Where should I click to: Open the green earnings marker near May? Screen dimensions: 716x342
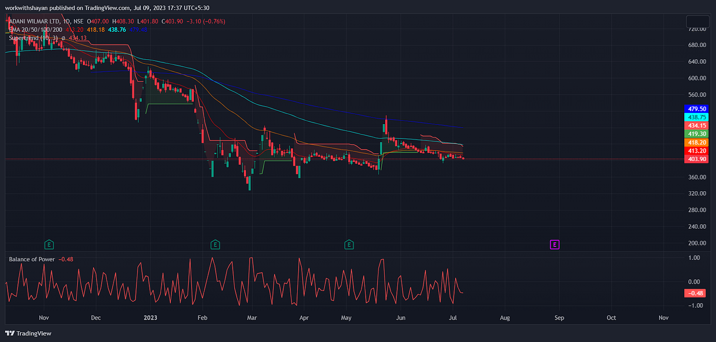click(x=349, y=244)
